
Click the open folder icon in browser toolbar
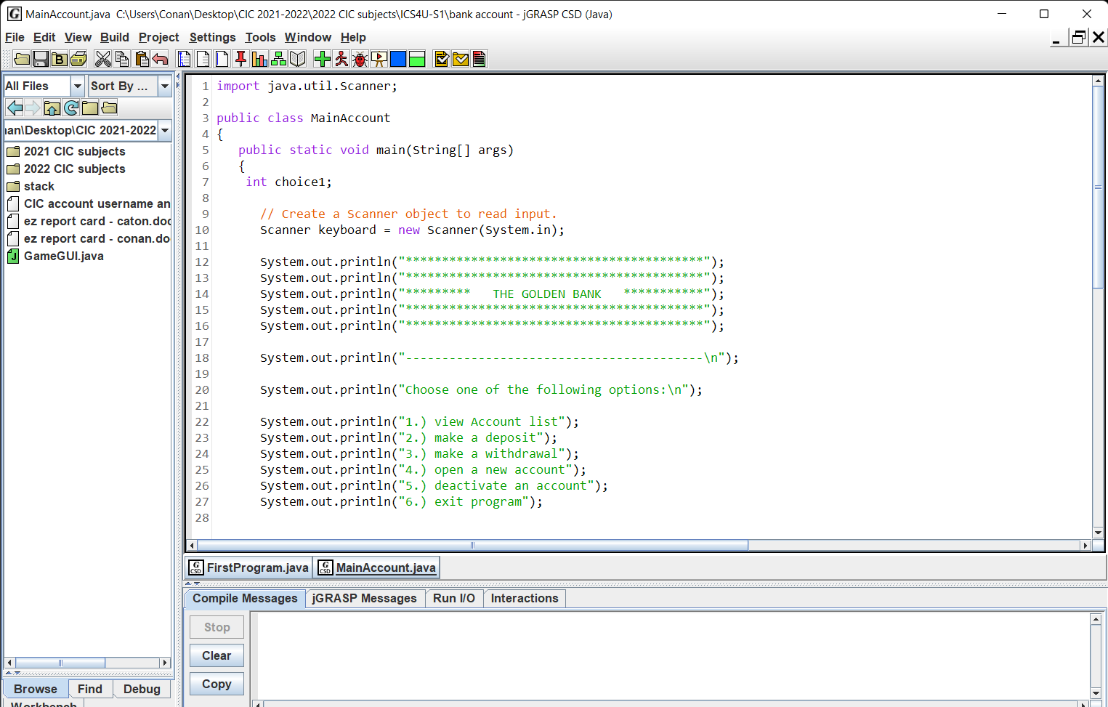pyautogui.click(x=109, y=108)
